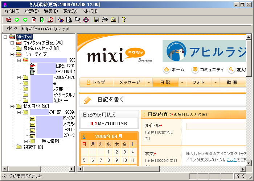Open dropdown arrow next to メッセージ tab
Image resolution: width=254 pixels, height=181 pixels.
point(149,83)
